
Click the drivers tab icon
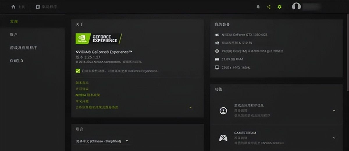[38, 7]
